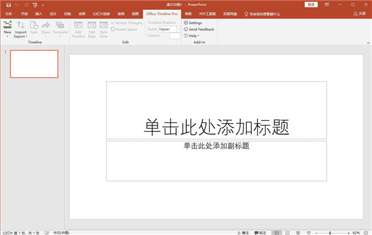Screen dimensions: 372x235
Task: Click the 82% zoom level
Action: [356, 233]
